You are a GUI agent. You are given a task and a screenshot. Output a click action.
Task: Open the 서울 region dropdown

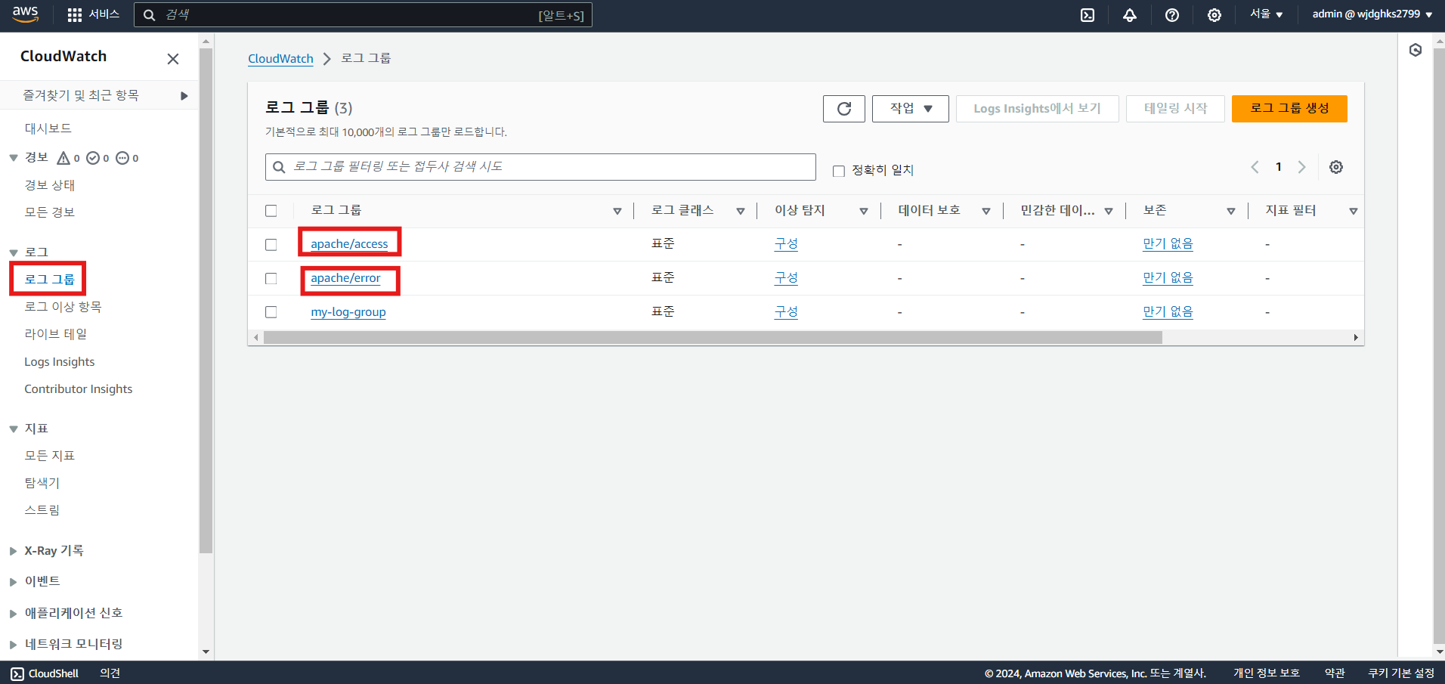coord(1267,14)
